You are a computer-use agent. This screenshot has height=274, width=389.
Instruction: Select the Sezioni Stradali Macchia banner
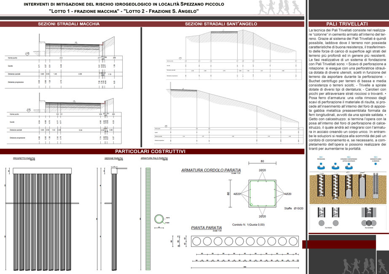[x=69, y=24]
